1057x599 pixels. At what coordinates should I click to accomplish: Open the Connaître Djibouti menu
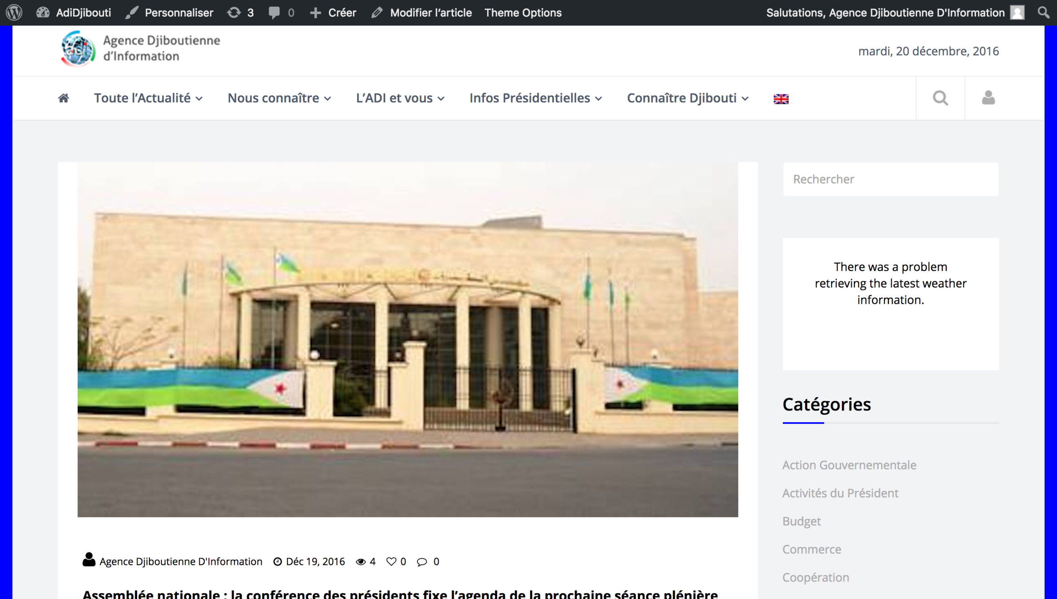[x=687, y=98]
